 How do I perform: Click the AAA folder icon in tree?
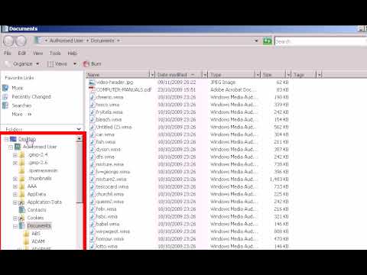point(22,186)
